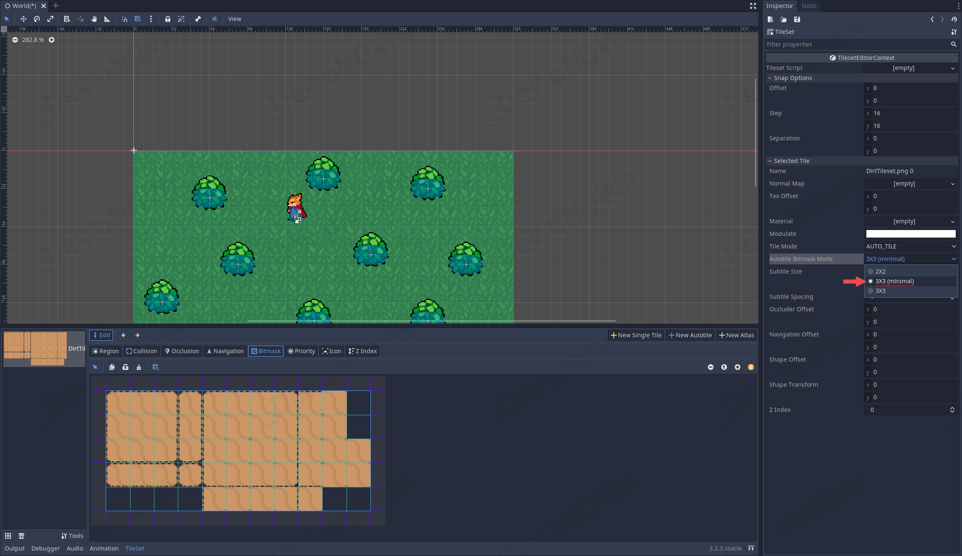
Task: Click the zoom in plus icon in viewport
Action: pyautogui.click(x=52, y=40)
